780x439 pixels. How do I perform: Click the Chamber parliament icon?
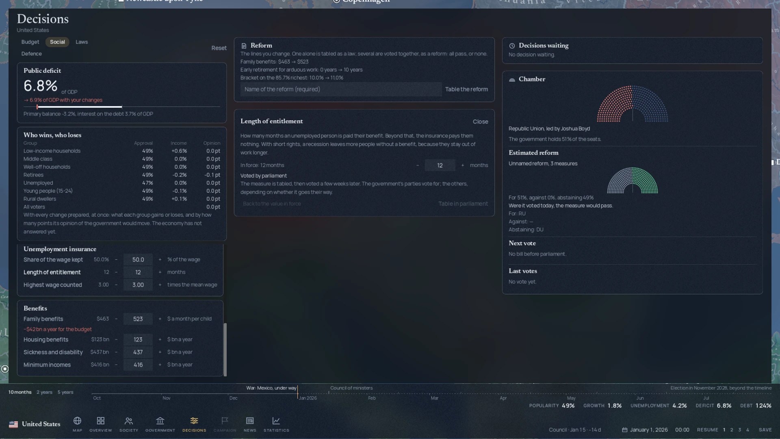point(512,80)
